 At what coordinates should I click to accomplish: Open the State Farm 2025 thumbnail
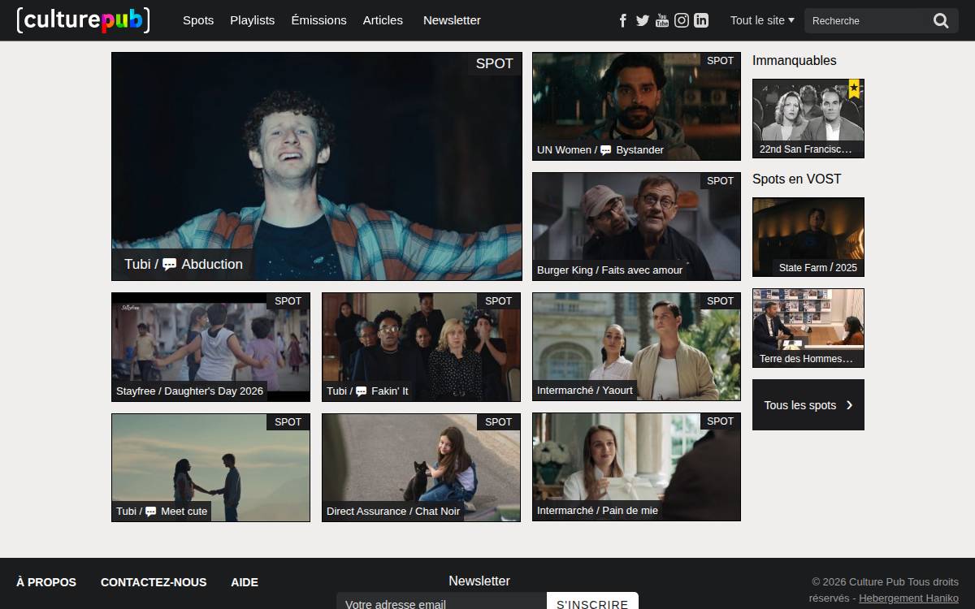pyautogui.click(x=808, y=237)
